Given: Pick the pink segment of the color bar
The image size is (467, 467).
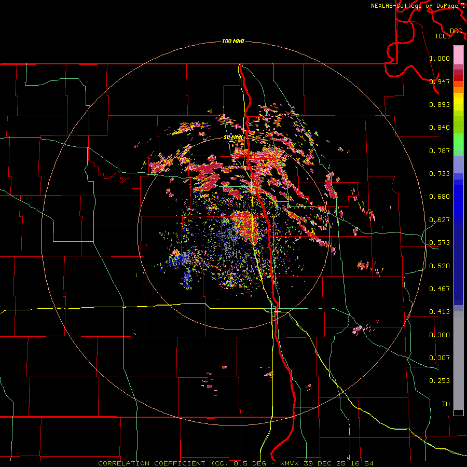Looking at the screenshot, I should (x=458, y=55).
